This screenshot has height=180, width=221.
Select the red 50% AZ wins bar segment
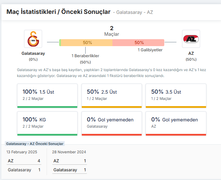(138, 43)
